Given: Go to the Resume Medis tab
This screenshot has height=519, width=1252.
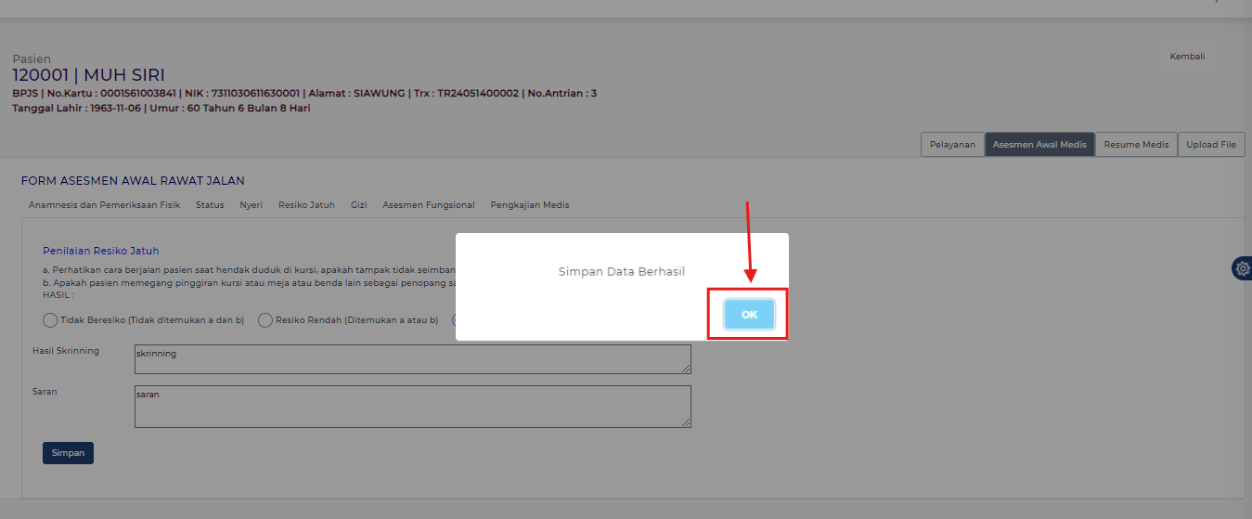Looking at the screenshot, I should 1136,145.
